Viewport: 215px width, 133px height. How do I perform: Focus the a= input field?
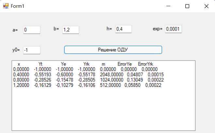pyautogui.click(x=32, y=30)
